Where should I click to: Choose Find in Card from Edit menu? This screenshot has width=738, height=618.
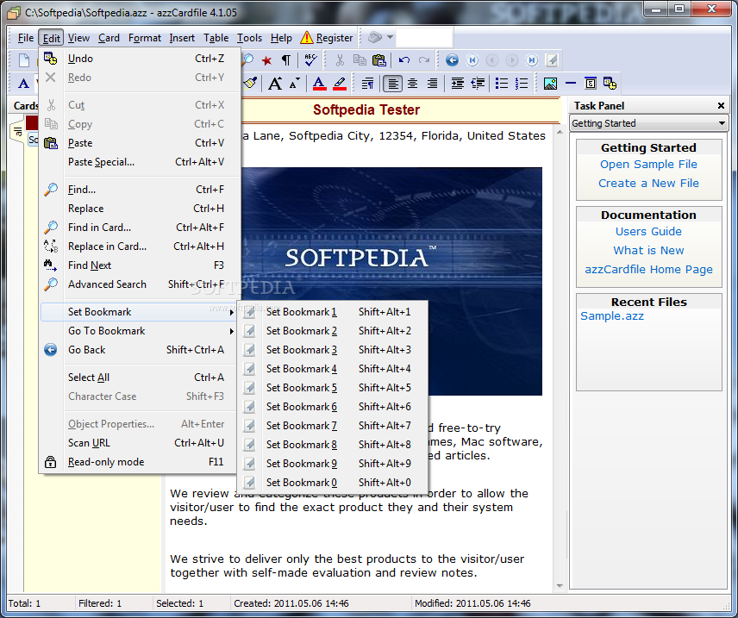click(x=138, y=228)
